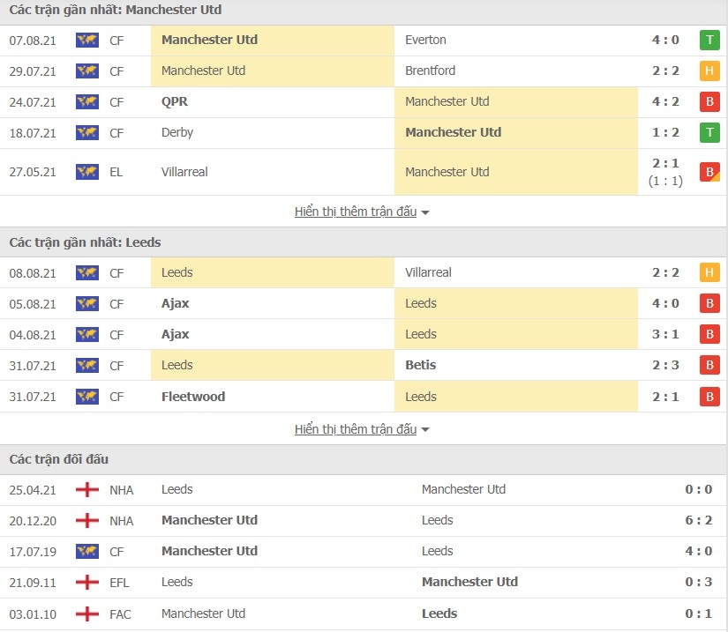Click the orange H badge for Leeds vs Villarreal

pyautogui.click(x=709, y=272)
